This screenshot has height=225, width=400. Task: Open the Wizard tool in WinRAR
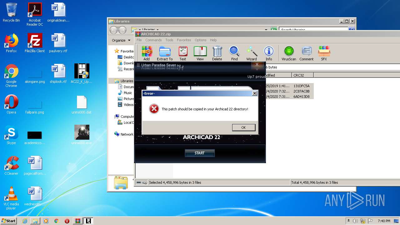coord(252,53)
